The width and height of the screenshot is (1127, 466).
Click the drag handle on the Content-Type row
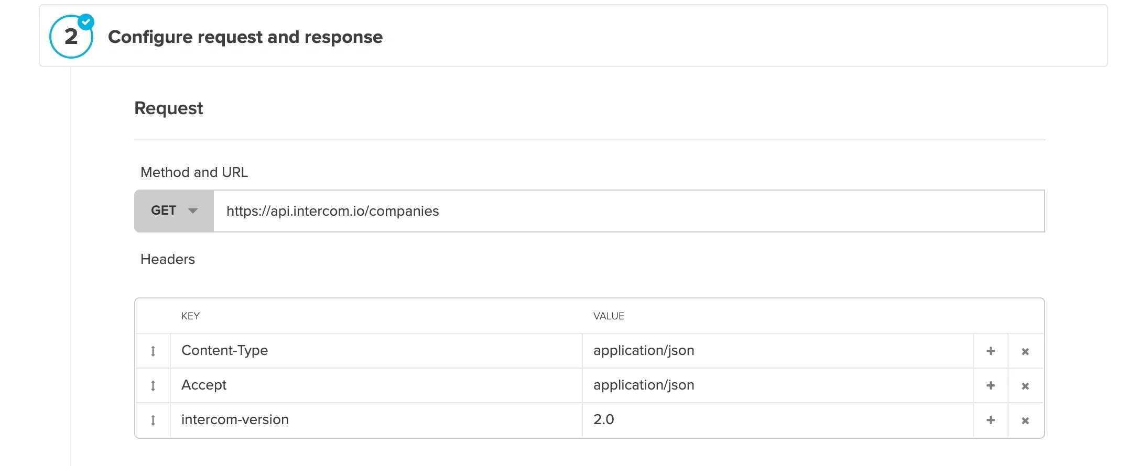tap(153, 351)
